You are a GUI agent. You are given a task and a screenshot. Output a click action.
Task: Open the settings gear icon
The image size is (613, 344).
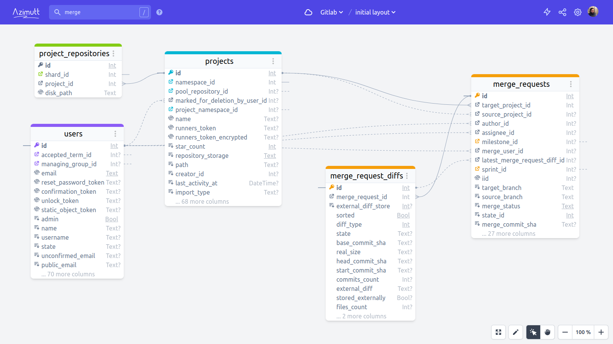(578, 12)
